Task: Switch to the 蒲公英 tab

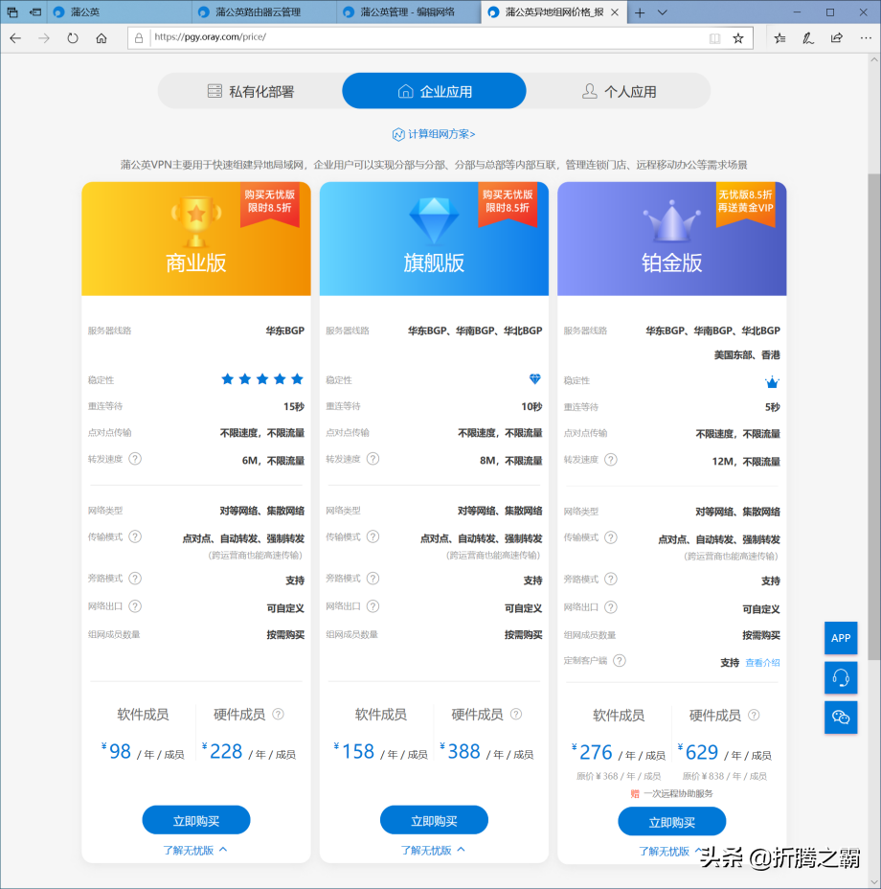Action: [120, 11]
